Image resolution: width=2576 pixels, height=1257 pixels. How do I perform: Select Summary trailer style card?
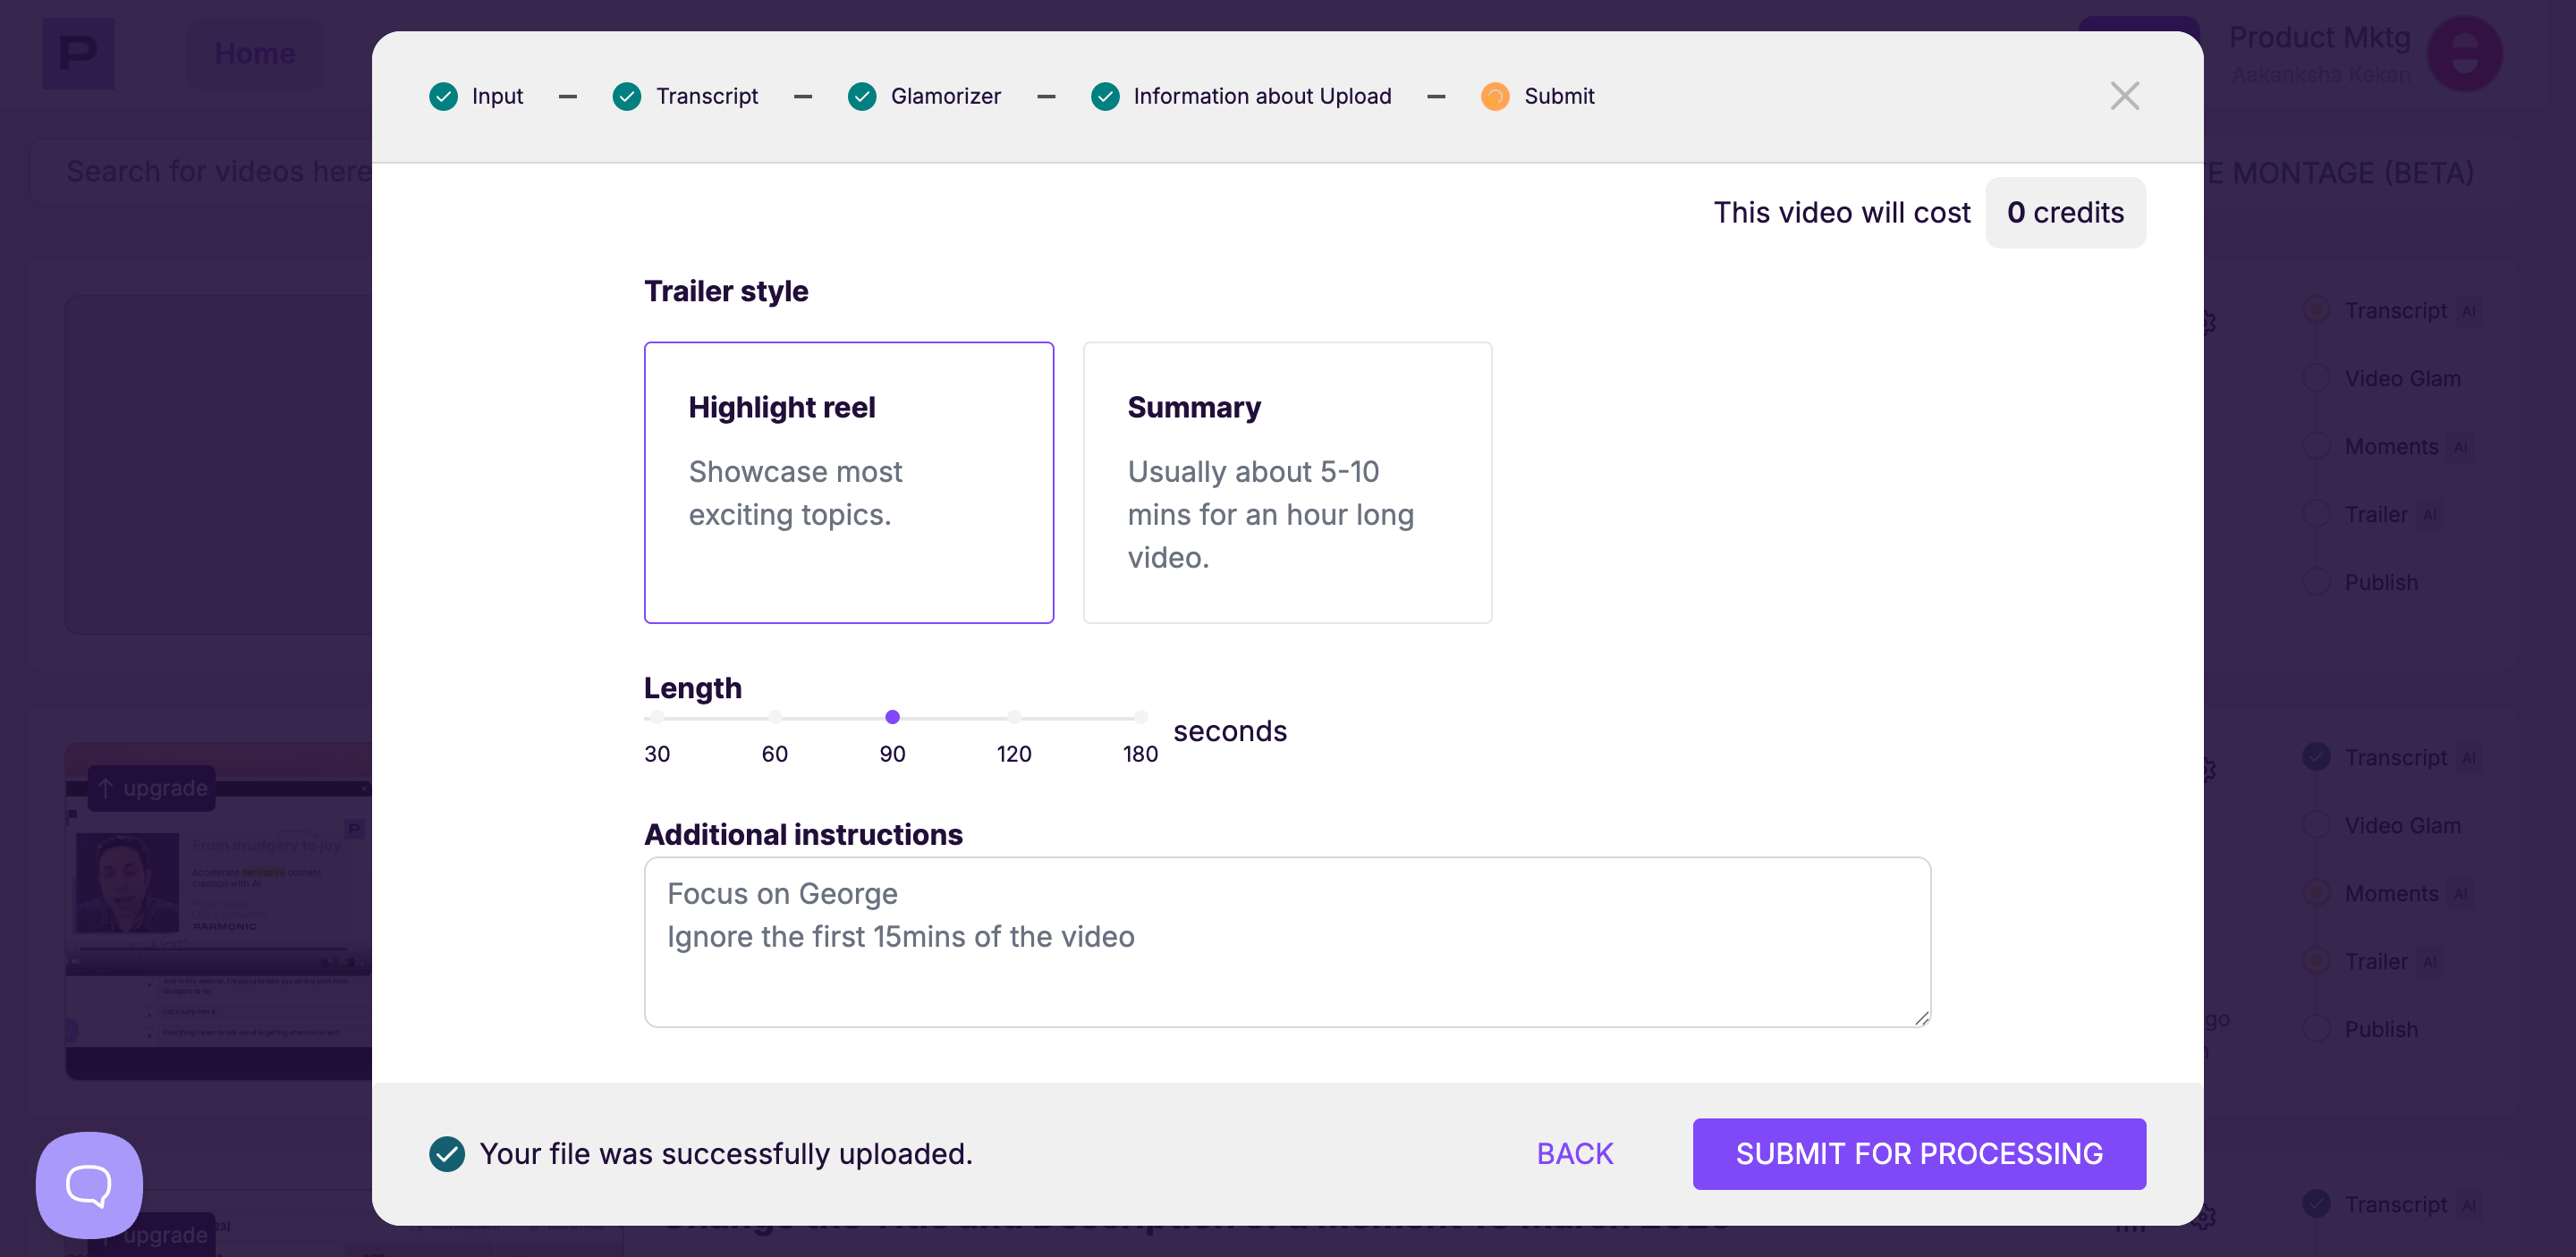pos(1287,483)
